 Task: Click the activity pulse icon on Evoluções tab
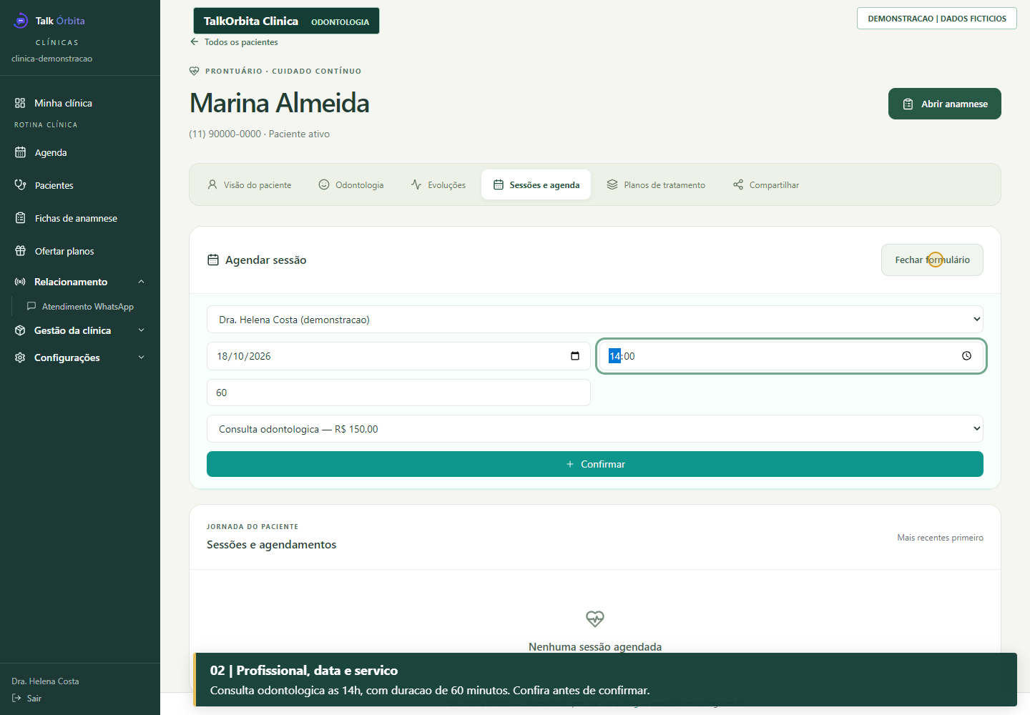(416, 184)
